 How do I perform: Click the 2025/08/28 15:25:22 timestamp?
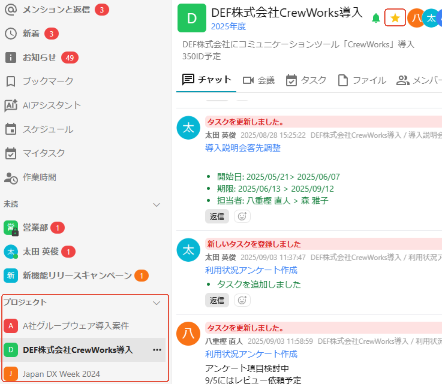(273, 135)
